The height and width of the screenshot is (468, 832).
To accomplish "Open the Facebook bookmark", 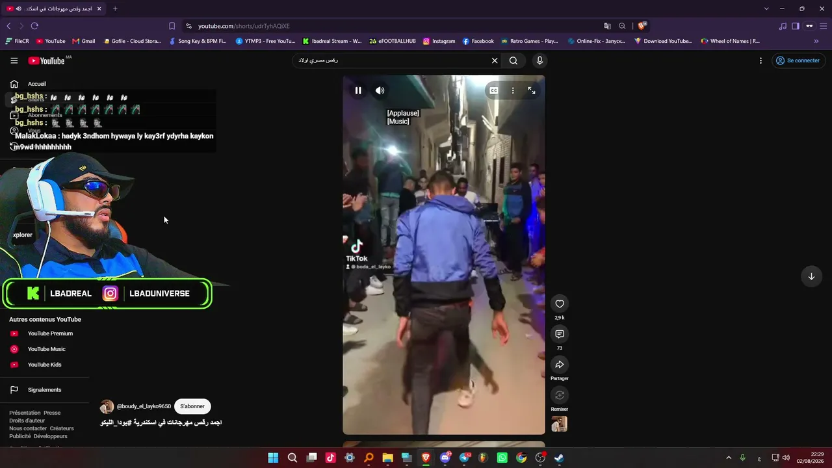I will pyautogui.click(x=478, y=41).
